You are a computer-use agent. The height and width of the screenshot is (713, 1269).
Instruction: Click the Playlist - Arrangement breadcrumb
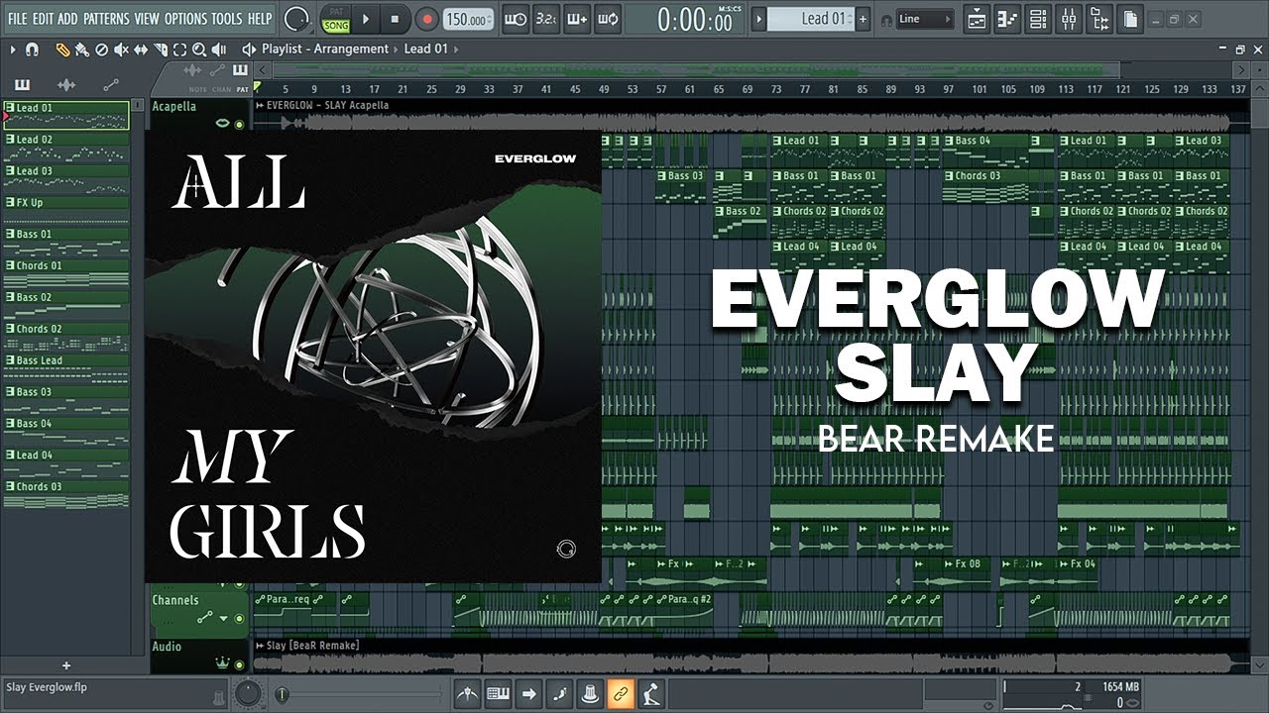click(325, 49)
